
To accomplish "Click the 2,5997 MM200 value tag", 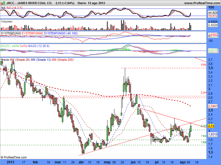I will click(213, 106).
